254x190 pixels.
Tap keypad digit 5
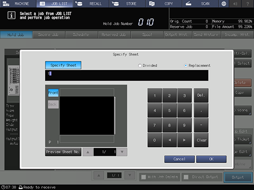tap(169, 110)
